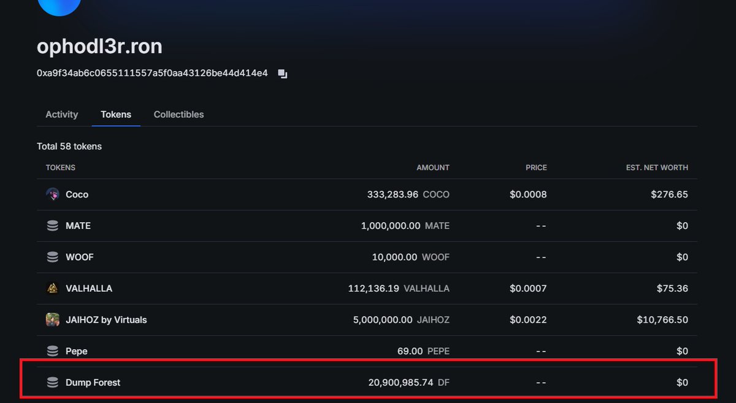
Task: Click the WOOF amount 10,000.00
Action: (x=395, y=257)
